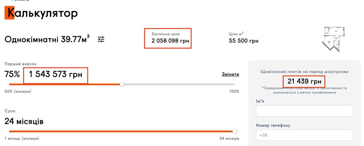Click the unfilled grey part of first payment slider

[x=178, y=84]
